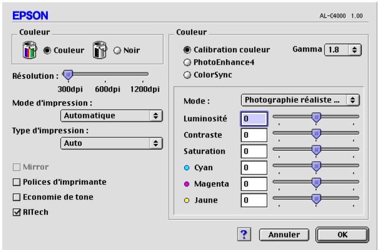
Task: Click the Magenta slider thumb
Action: click(316, 183)
